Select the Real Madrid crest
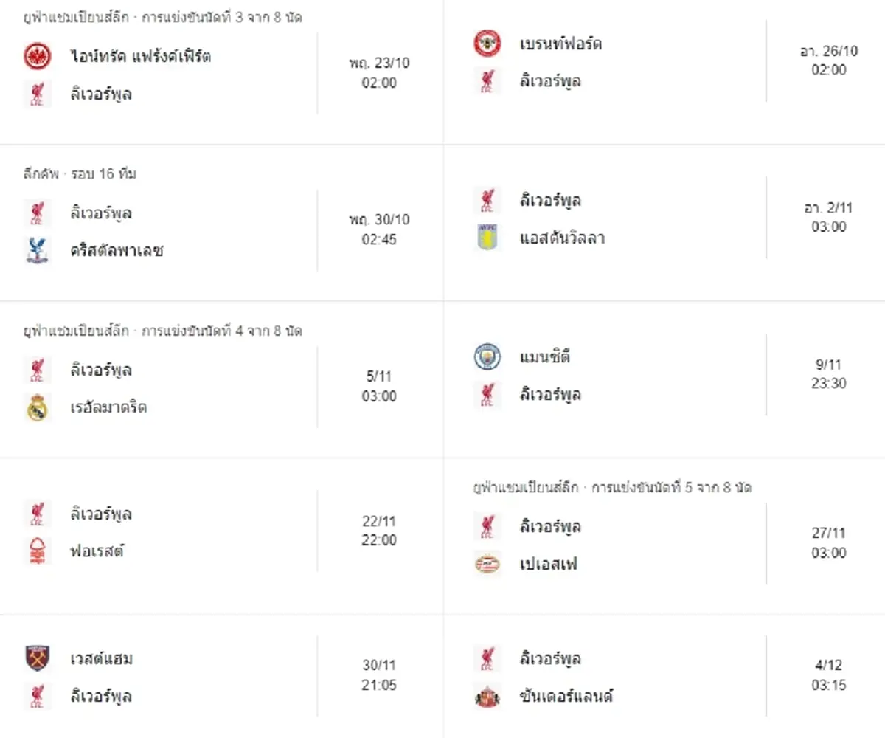This screenshot has width=885, height=738. pyautogui.click(x=37, y=407)
